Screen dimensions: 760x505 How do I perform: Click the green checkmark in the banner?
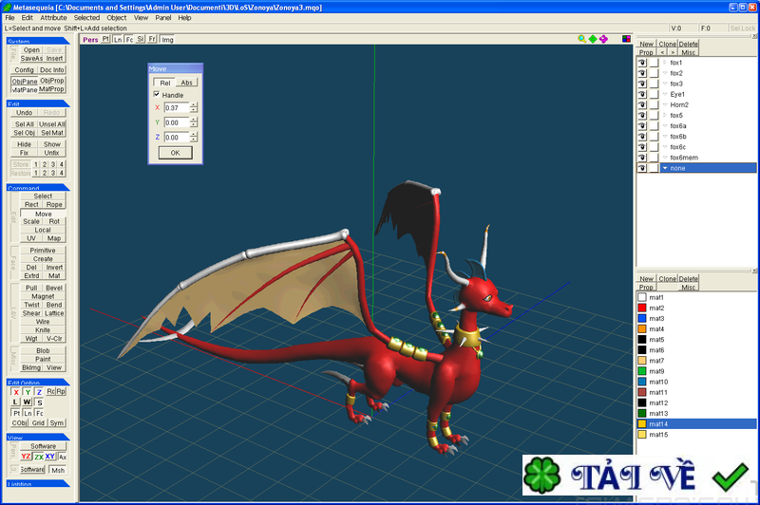(731, 477)
